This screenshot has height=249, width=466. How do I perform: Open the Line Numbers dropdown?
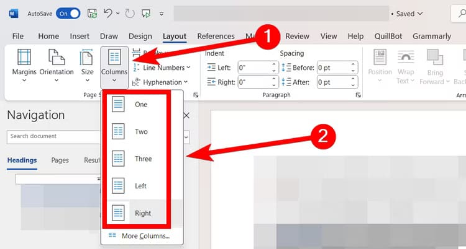point(167,68)
